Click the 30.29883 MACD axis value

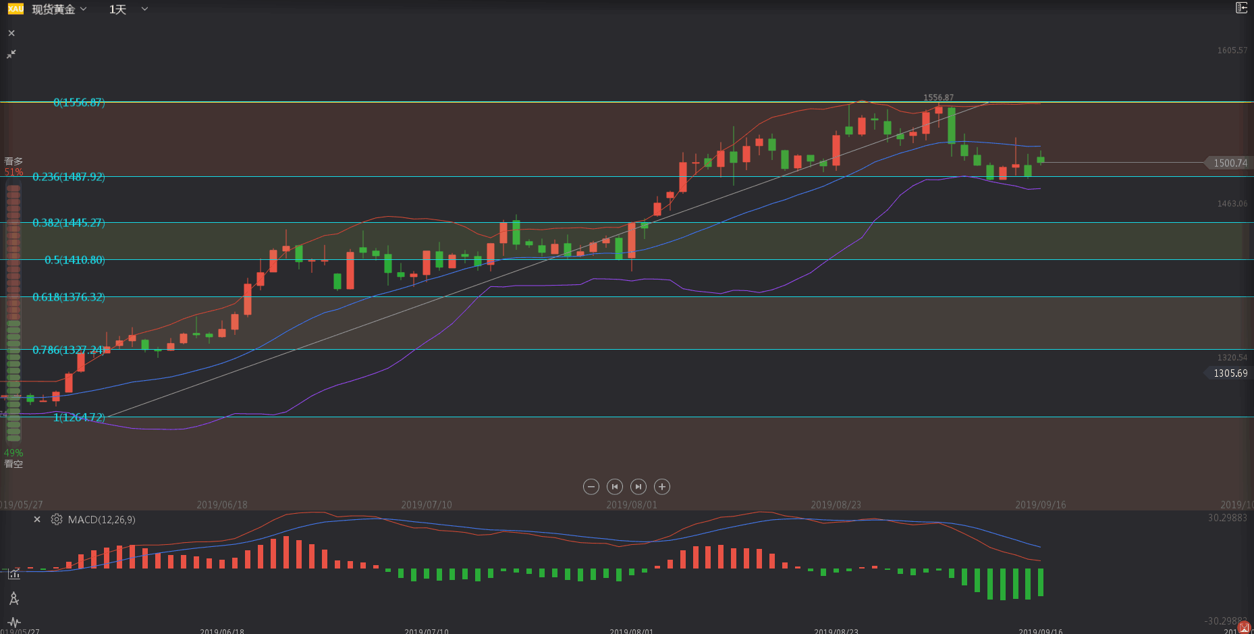click(x=1228, y=518)
